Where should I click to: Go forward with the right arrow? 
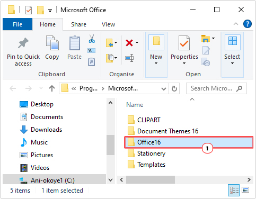pos(29,88)
